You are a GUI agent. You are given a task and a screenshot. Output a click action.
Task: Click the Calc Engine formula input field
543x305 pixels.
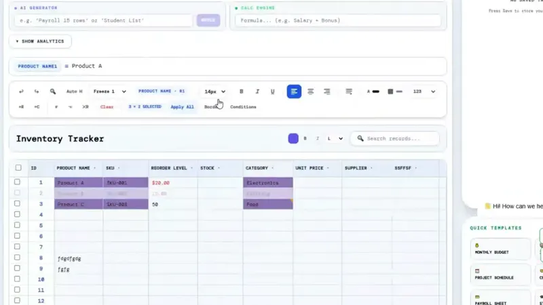click(337, 20)
